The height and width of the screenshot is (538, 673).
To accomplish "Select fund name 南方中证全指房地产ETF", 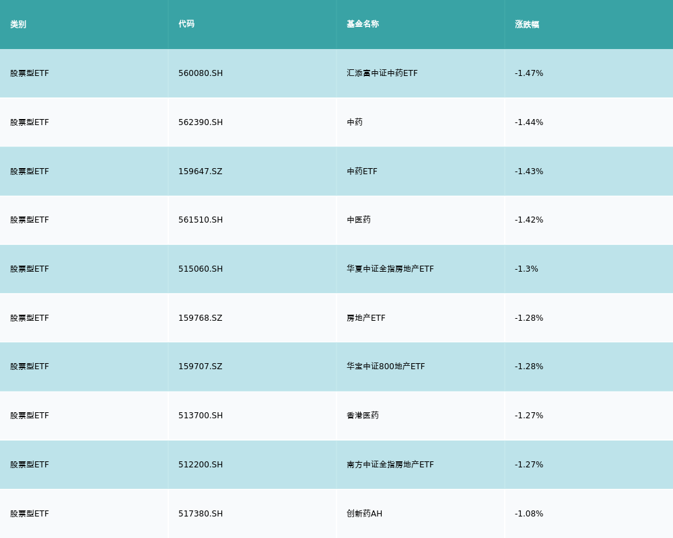I will tap(390, 465).
